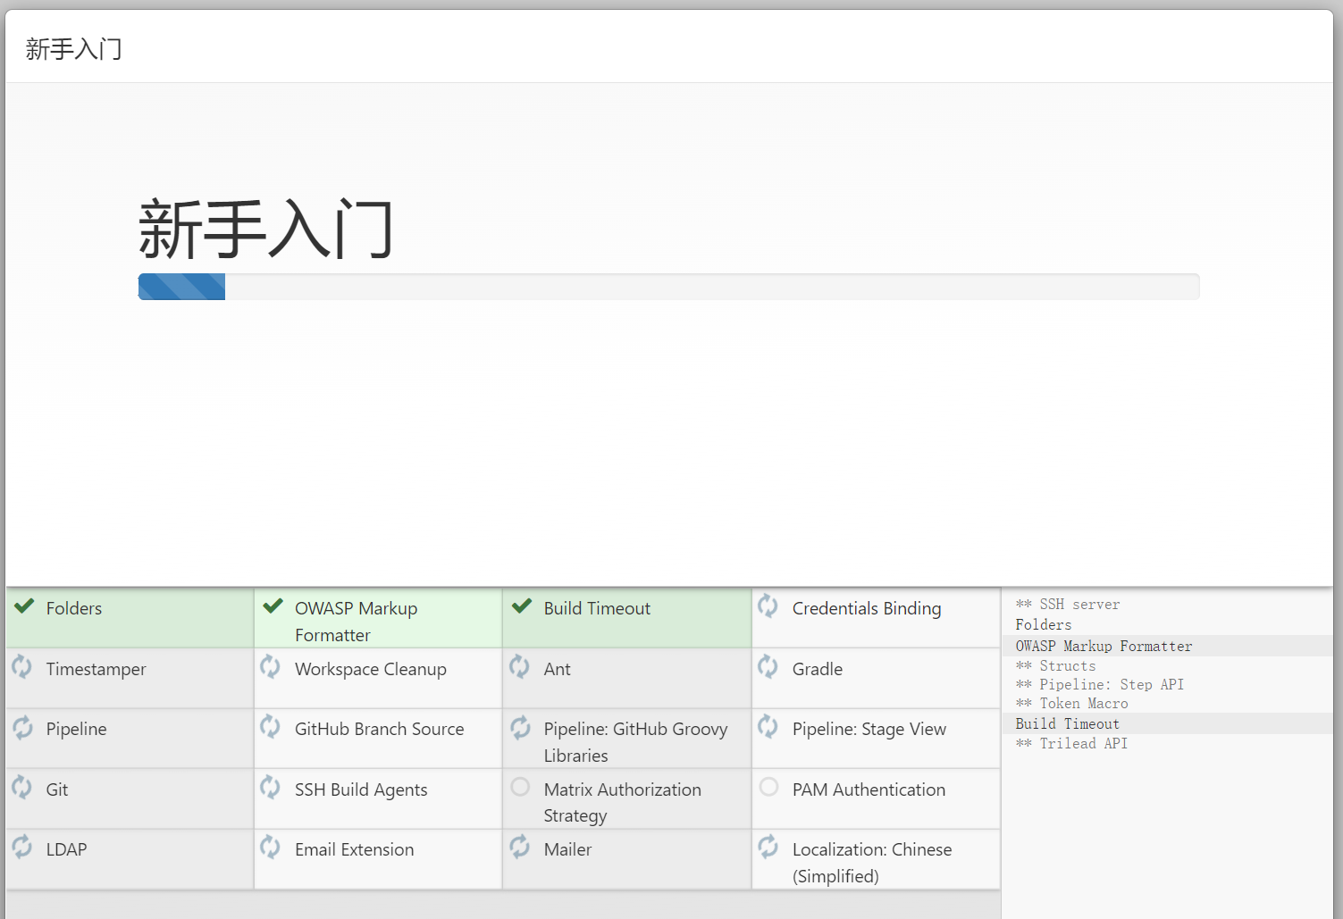Click the spinner icon next to Mailer
Viewport: 1343px width, 919px height.
click(519, 847)
